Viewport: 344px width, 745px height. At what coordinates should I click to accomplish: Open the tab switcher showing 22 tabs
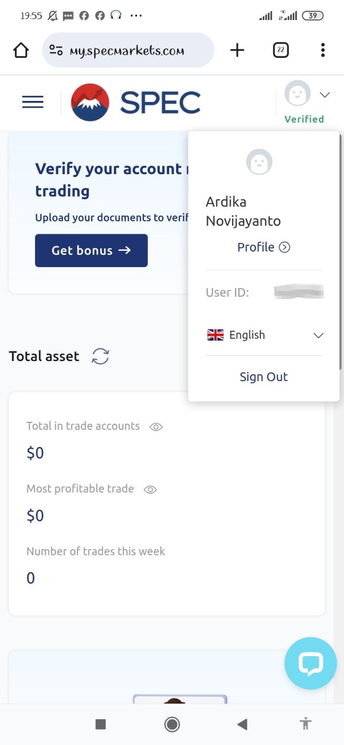(280, 50)
